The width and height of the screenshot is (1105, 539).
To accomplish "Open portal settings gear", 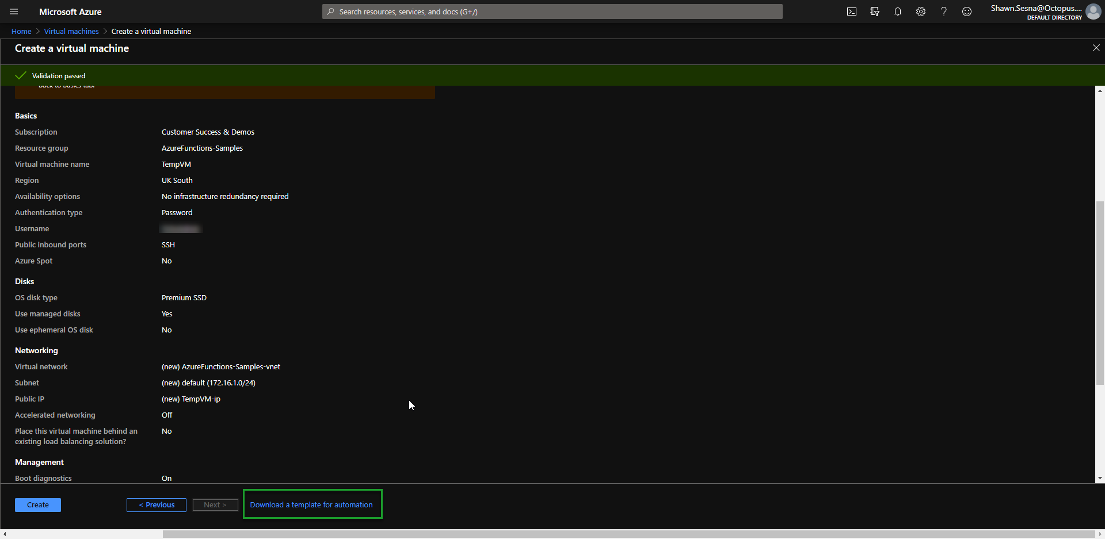I will (921, 12).
